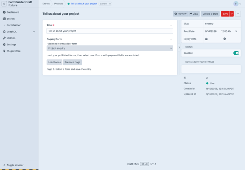Click the user avatar F icon
The width and height of the screenshot is (245, 170).
(x=236, y=4)
